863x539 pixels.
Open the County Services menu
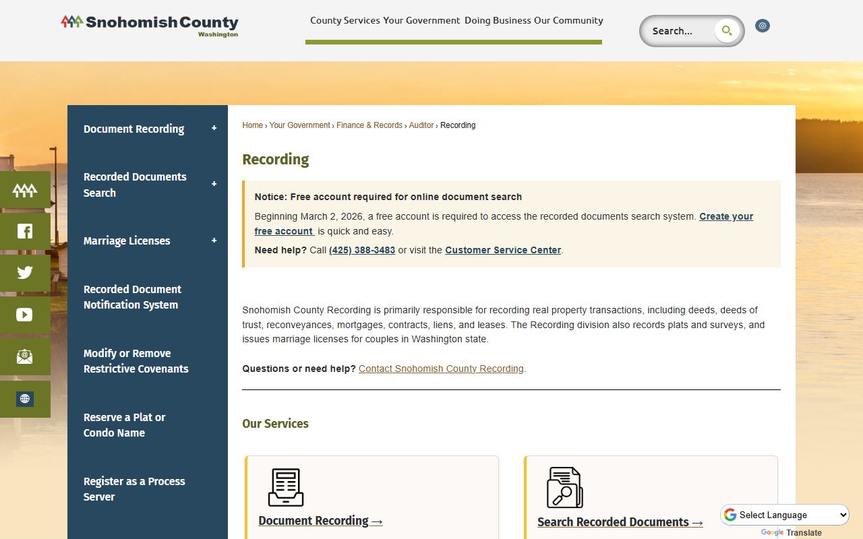tap(345, 20)
